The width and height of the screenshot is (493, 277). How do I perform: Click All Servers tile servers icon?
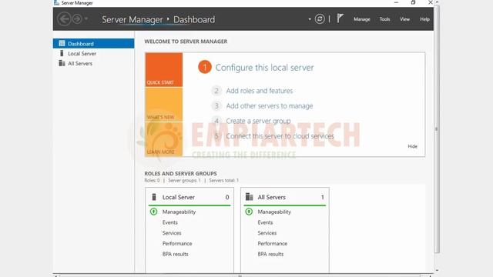[x=249, y=197]
